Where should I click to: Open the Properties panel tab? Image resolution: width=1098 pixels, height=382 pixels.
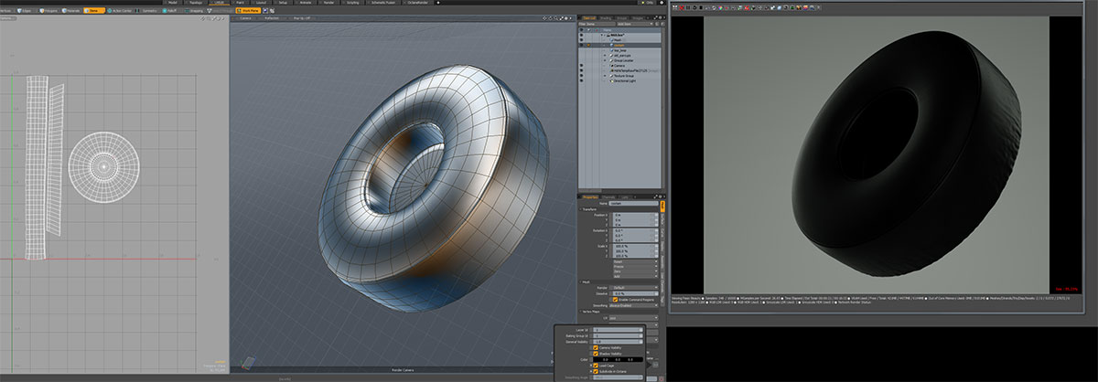pos(591,196)
